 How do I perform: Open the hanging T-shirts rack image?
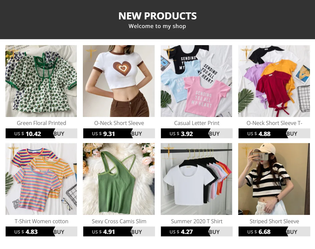(196, 179)
